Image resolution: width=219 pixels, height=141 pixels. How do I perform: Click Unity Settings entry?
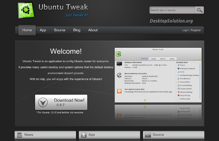[184, 96]
